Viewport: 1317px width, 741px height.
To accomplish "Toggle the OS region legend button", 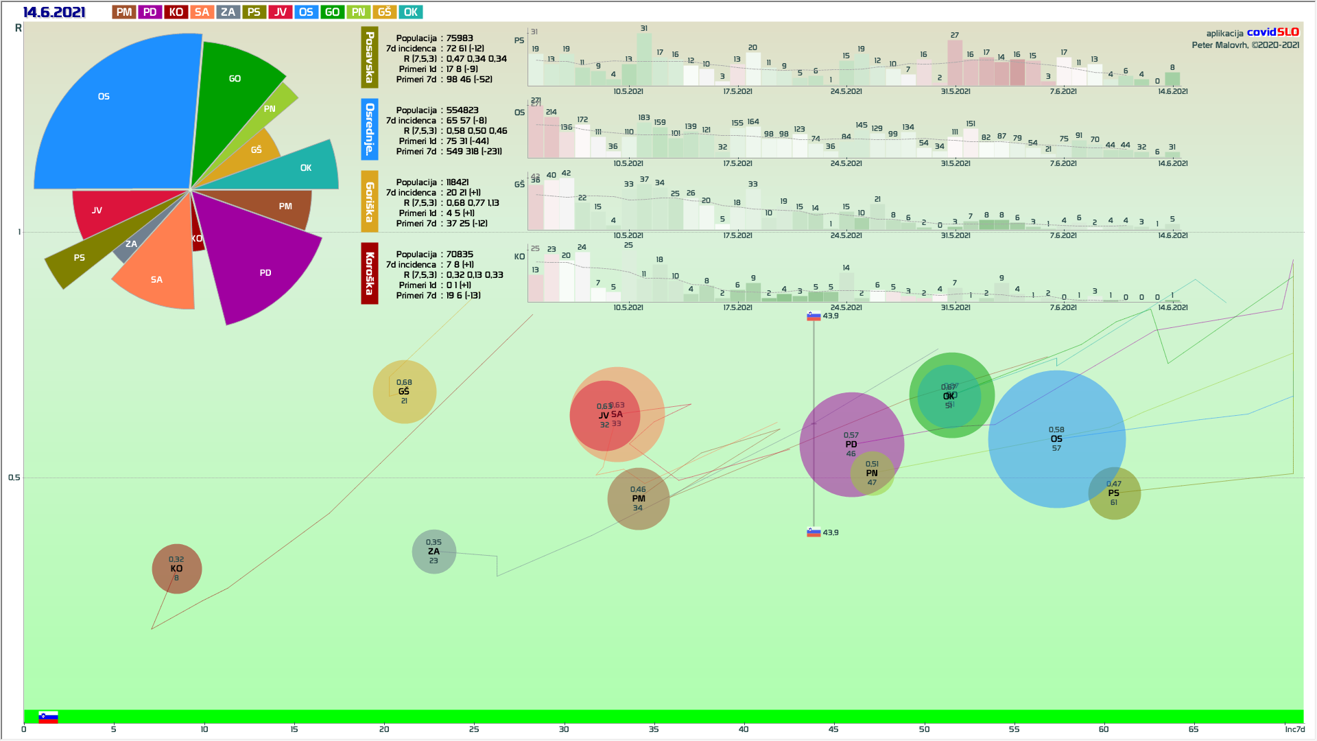I will tap(306, 12).
